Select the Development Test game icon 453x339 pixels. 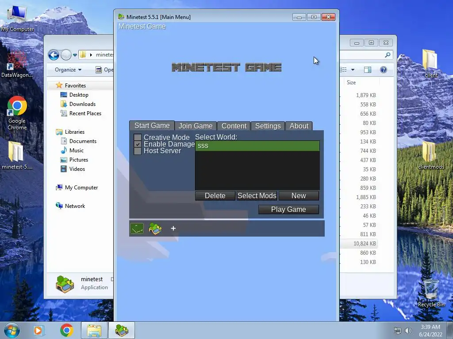click(x=137, y=229)
